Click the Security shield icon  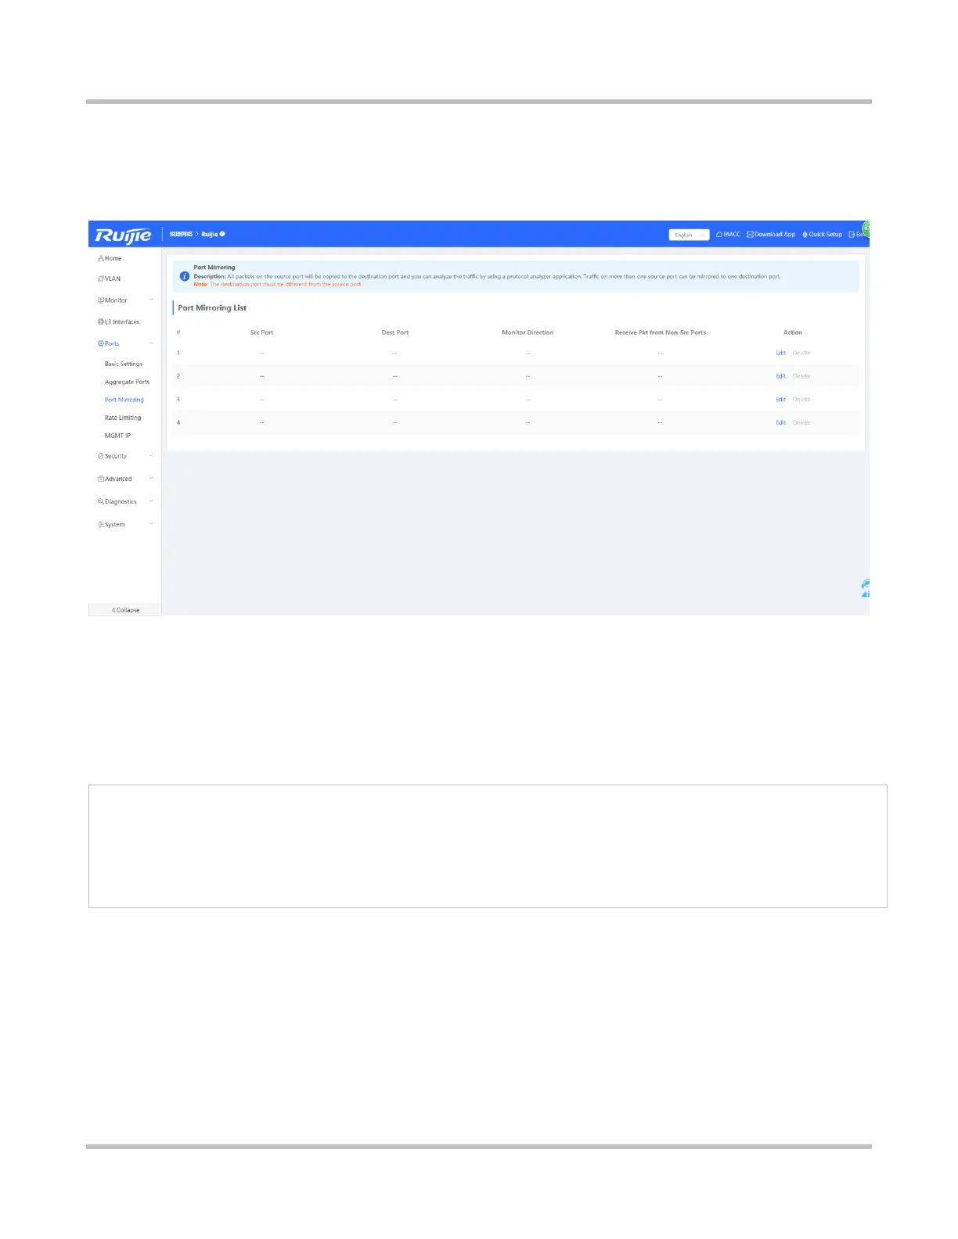click(x=101, y=456)
